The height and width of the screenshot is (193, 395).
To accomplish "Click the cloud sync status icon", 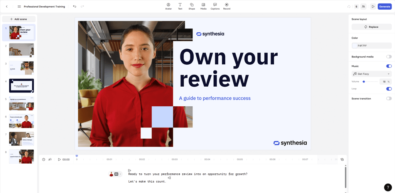I will point(349,7).
